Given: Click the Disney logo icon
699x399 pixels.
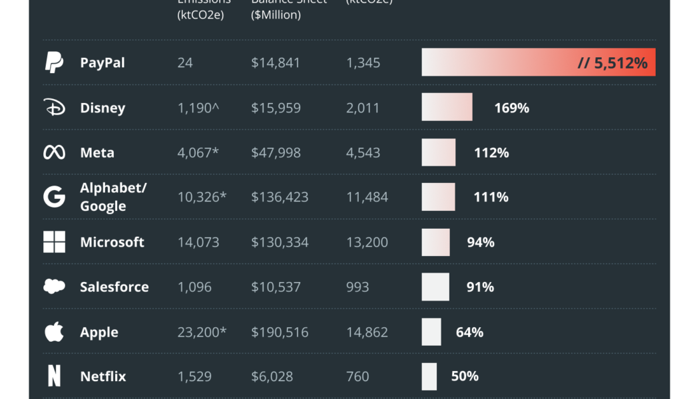Looking at the screenshot, I should pos(54,108).
